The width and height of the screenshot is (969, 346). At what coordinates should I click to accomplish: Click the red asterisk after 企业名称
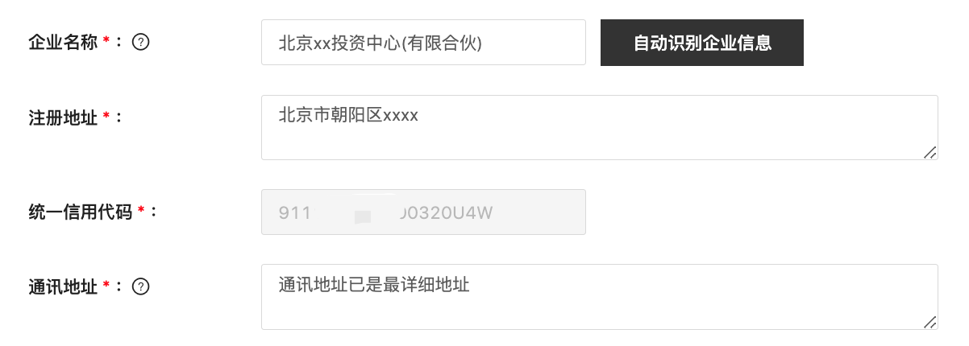tap(106, 42)
